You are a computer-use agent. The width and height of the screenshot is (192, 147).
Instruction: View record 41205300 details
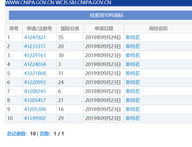[x=35, y=109]
